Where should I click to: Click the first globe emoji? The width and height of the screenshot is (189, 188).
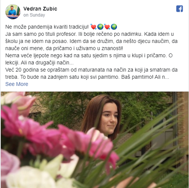coord(100,27)
